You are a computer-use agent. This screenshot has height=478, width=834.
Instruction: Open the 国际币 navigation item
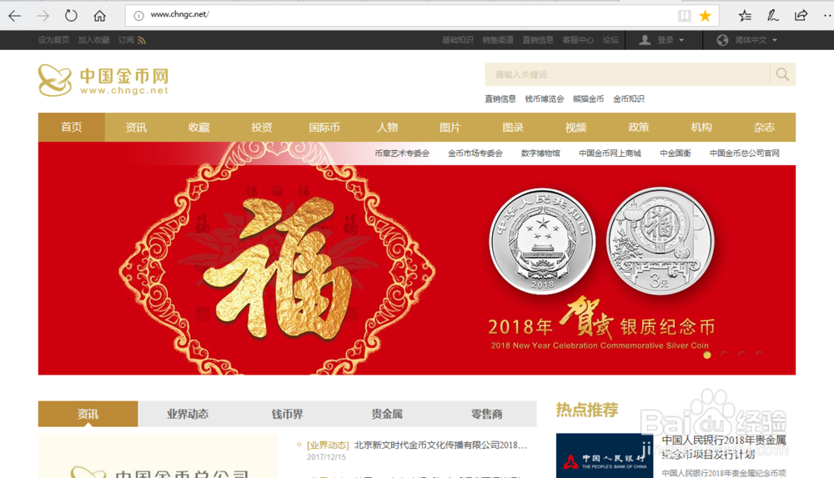[324, 128]
